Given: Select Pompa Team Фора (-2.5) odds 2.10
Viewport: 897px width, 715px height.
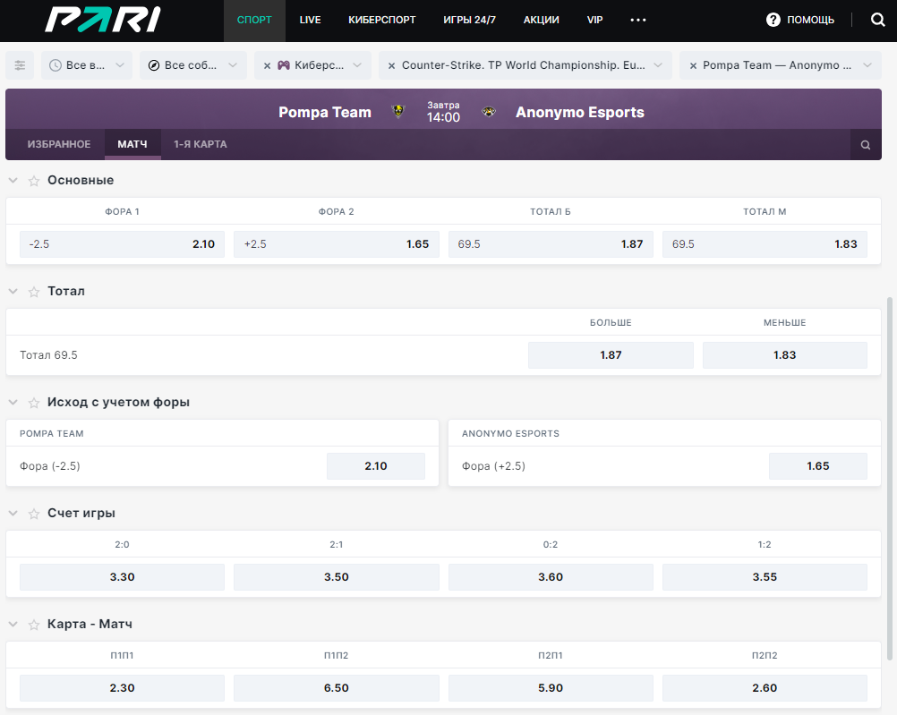Looking at the screenshot, I should pos(376,466).
